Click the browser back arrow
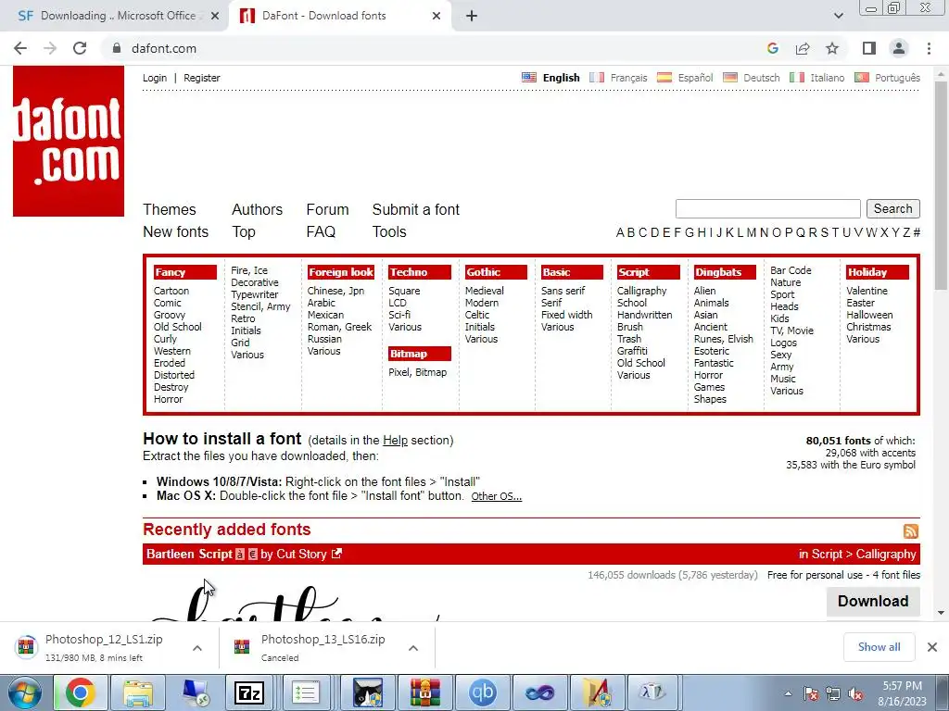Image resolution: width=949 pixels, height=711 pixels. tap(20, 48)
